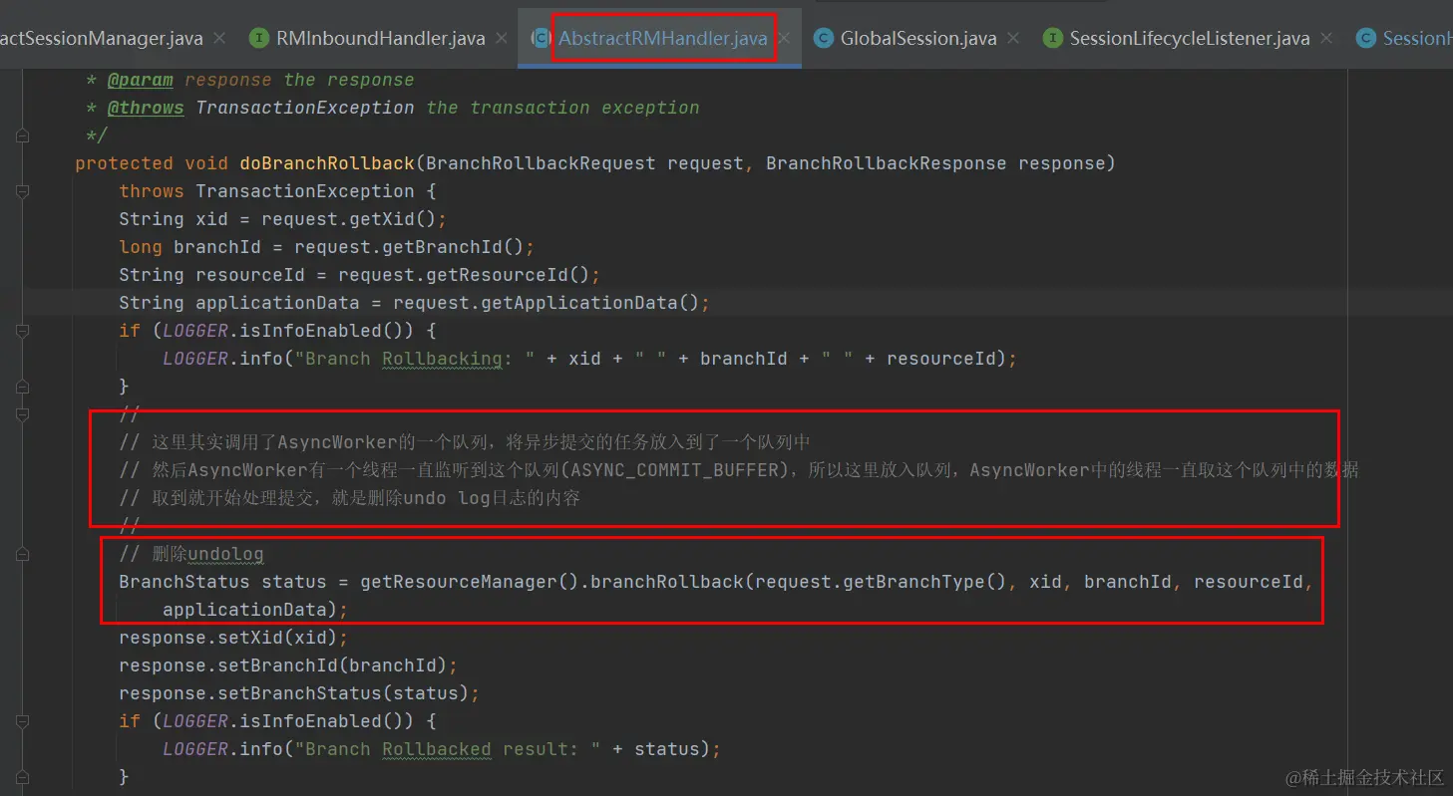Click the BranchStatus type declaration
Viewport: 1453px width, 796px height.
(184, 582)
